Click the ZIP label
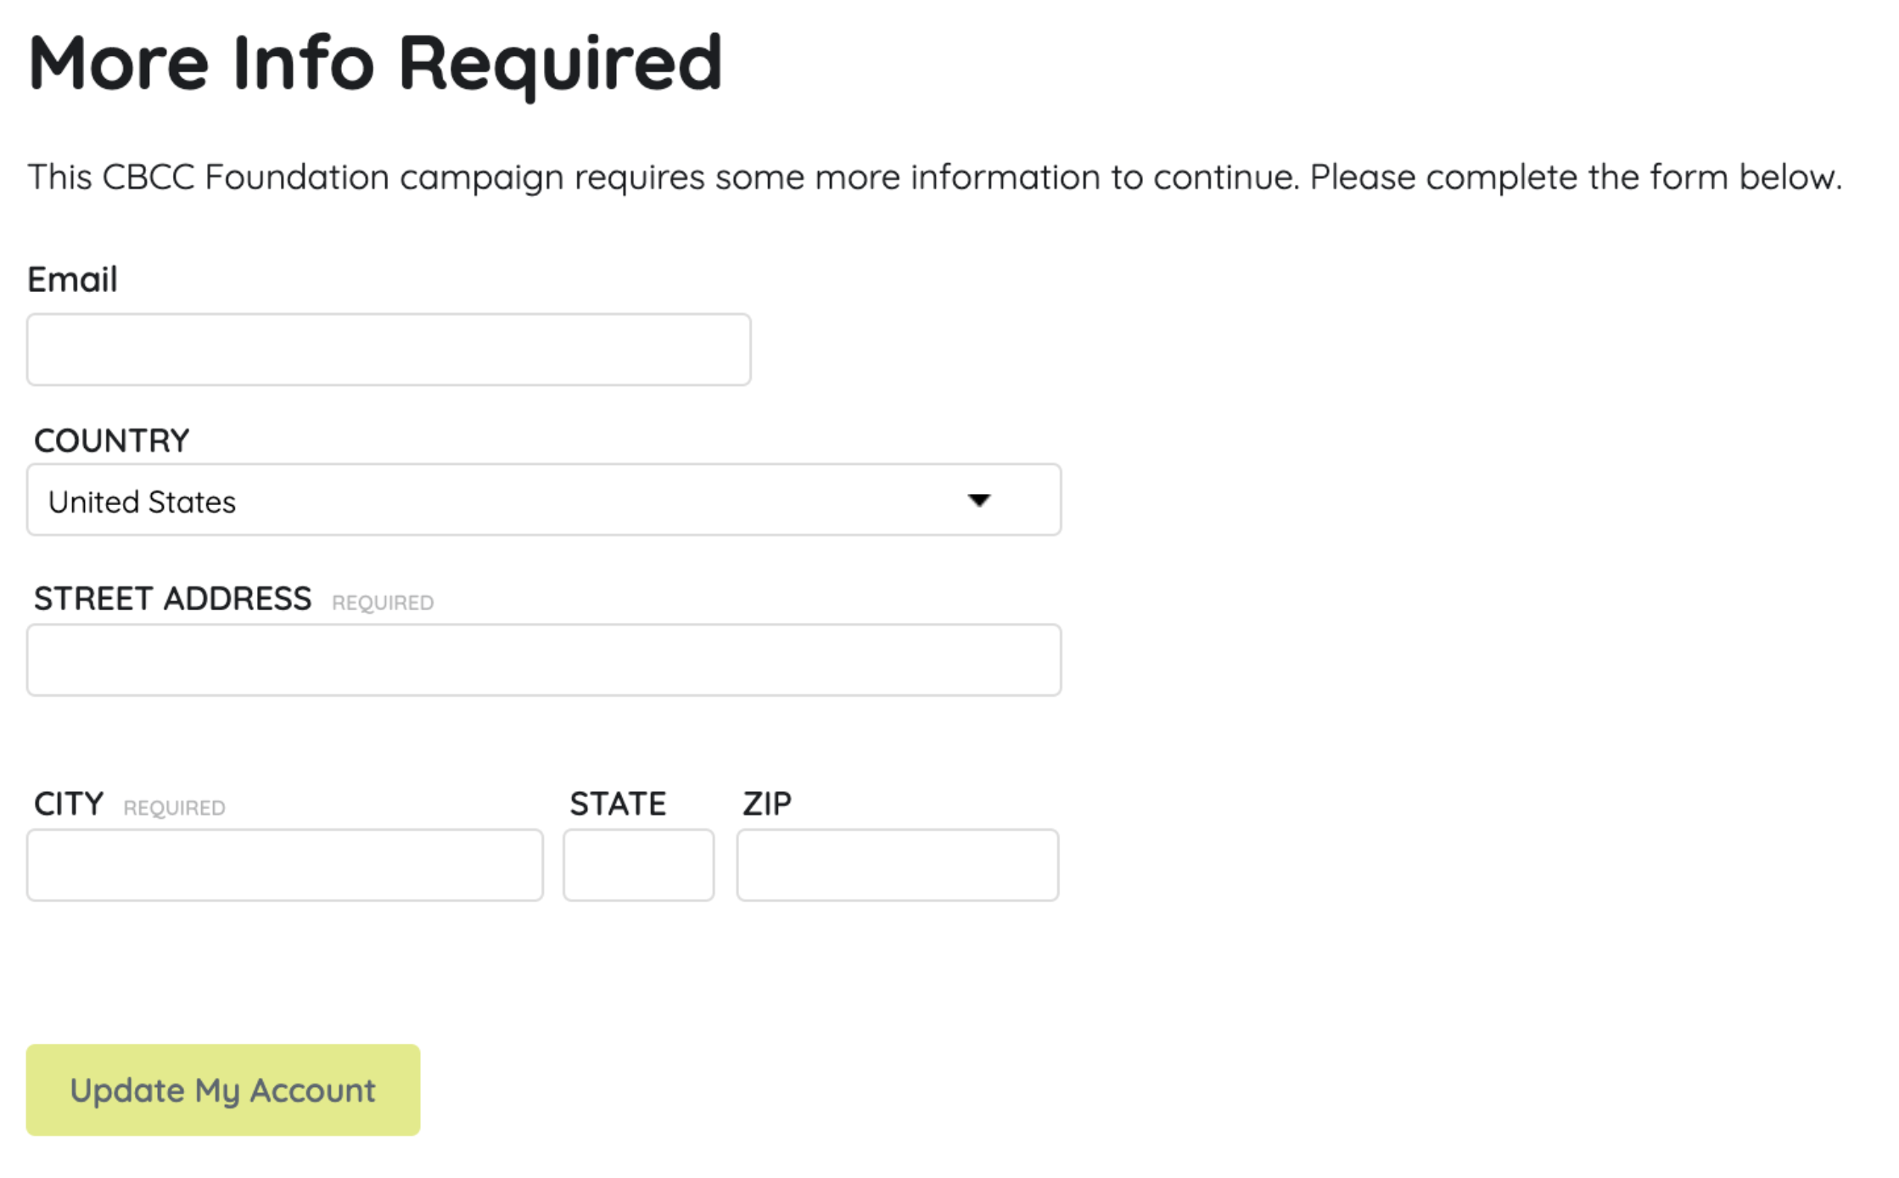 pyautogui.click(x=767, y=804)
